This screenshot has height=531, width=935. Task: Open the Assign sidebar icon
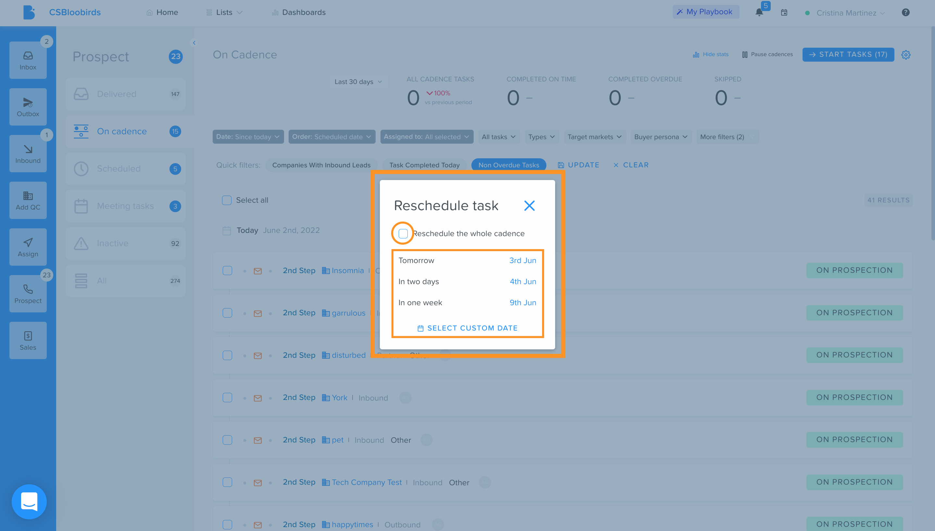click(28, 247)
